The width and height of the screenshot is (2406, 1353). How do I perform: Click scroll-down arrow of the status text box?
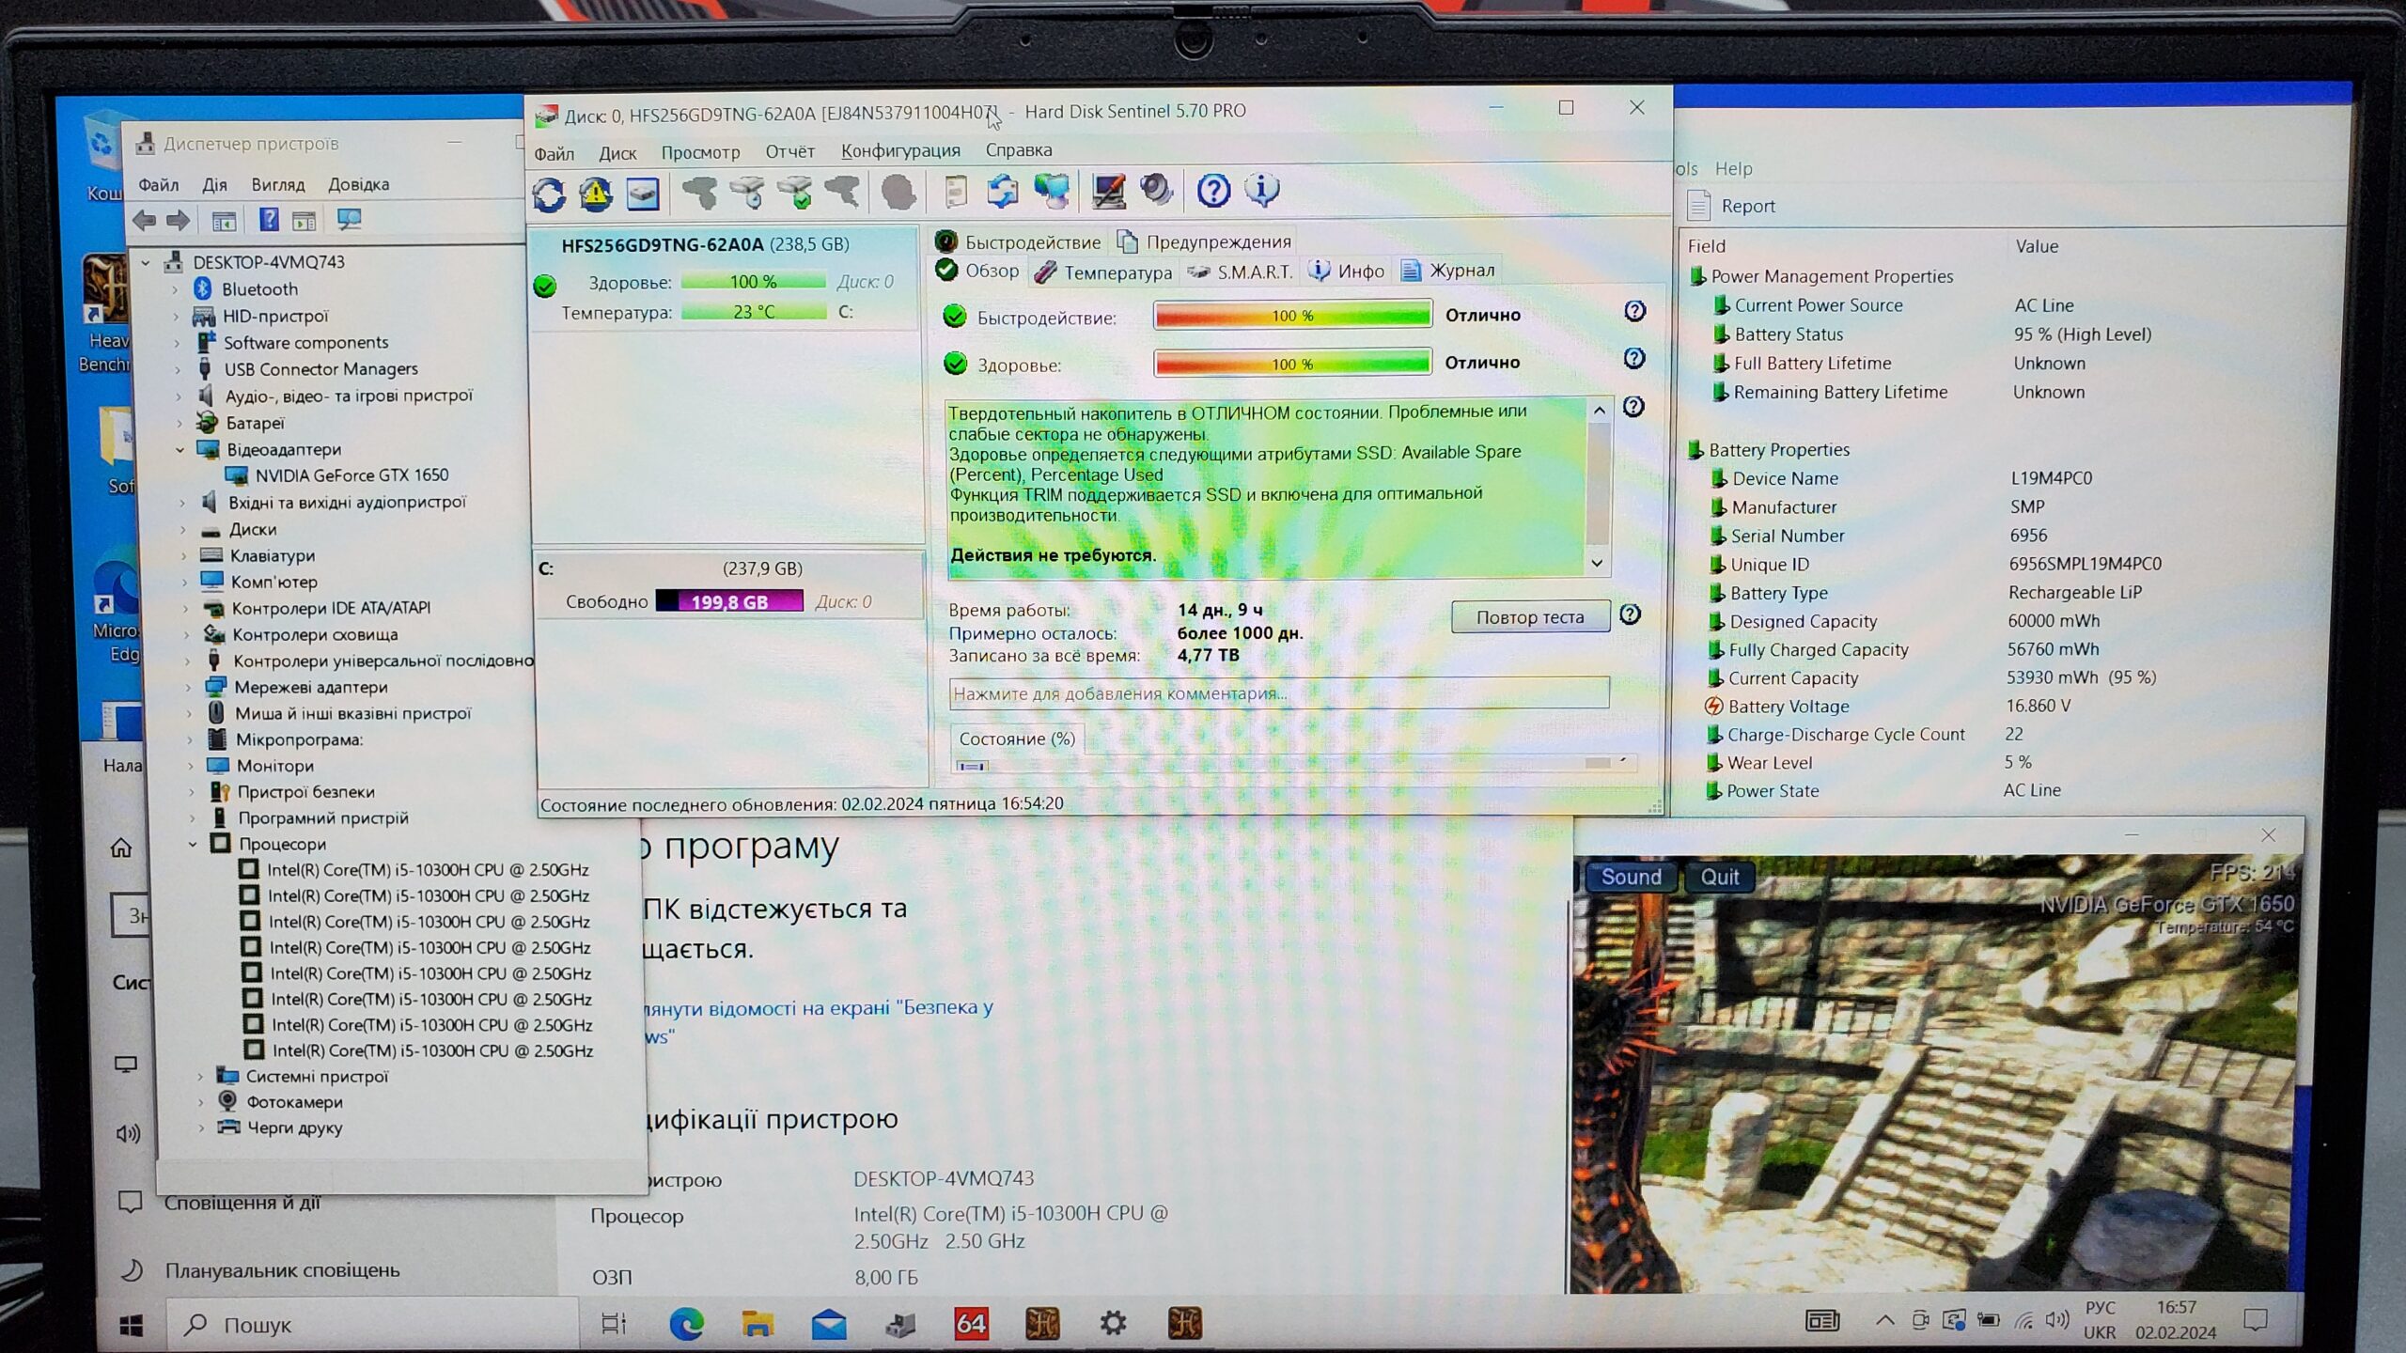click(1597, 563)
